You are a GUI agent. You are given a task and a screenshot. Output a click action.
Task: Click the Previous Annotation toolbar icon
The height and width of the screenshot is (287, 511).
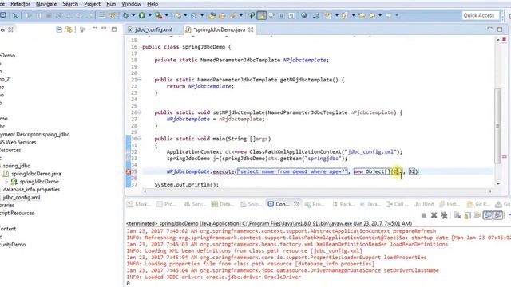[x=344, y=15]
